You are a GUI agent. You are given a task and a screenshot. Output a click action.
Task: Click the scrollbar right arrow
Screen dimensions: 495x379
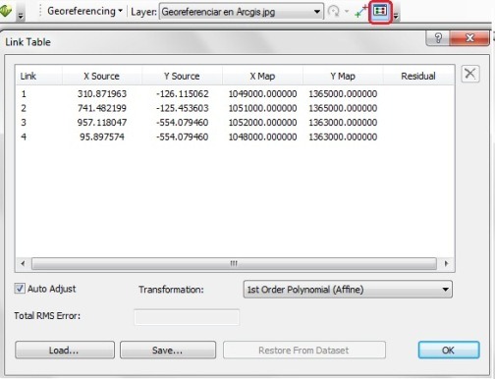point(446,263)
